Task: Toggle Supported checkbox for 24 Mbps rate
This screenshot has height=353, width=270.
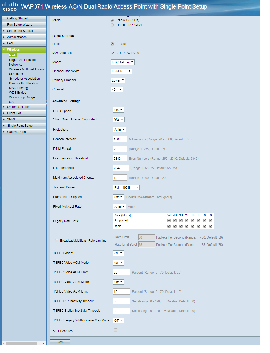Action: point(187,220)
